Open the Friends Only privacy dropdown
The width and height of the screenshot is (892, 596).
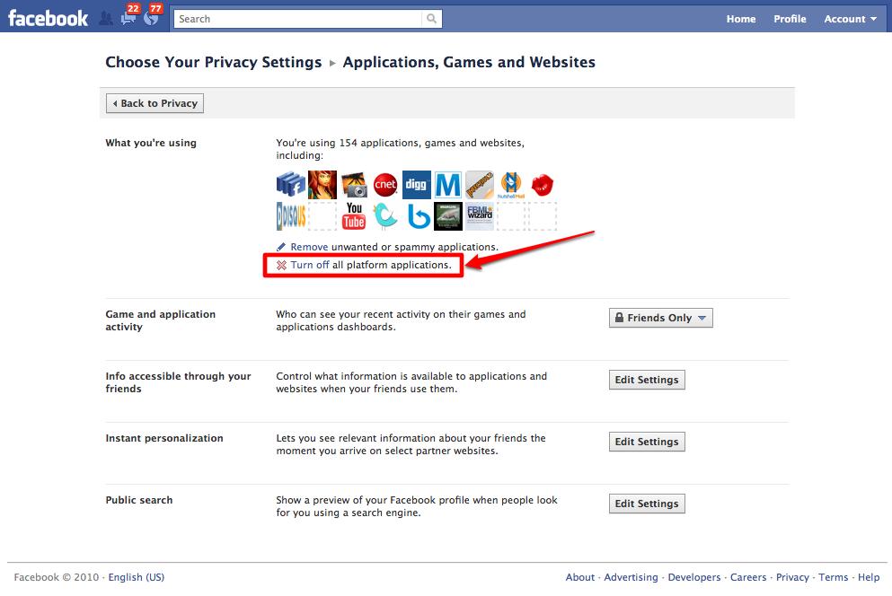pyautogui.click(x=660, y=318)
